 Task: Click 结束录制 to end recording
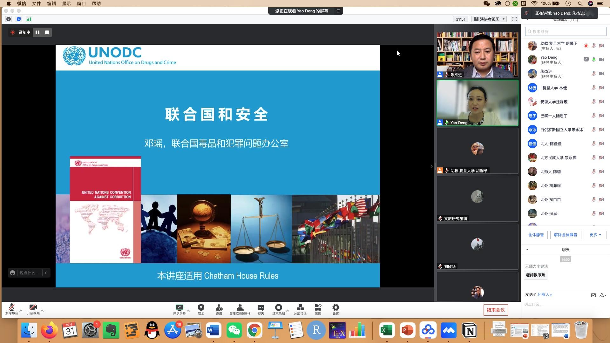(278, 309)
